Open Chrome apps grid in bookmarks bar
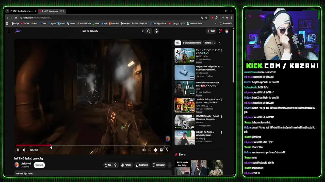 click(x=7, y=24)
